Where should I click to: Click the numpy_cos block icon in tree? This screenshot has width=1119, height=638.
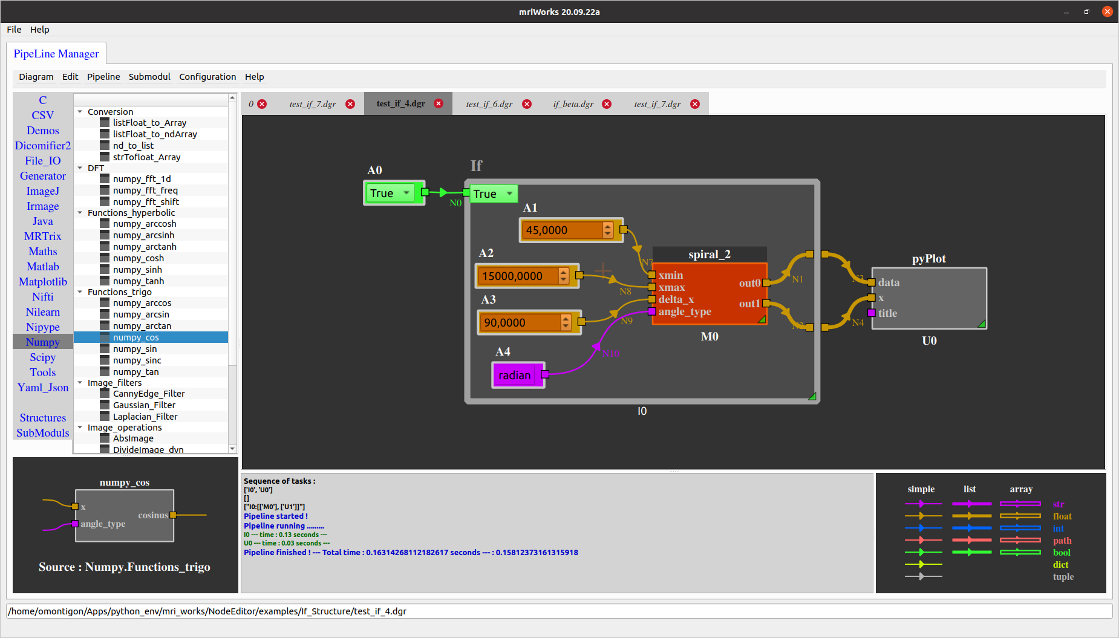point(105,337)
